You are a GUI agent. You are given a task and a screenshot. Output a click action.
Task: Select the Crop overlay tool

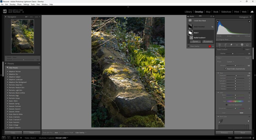click(225, 45)
